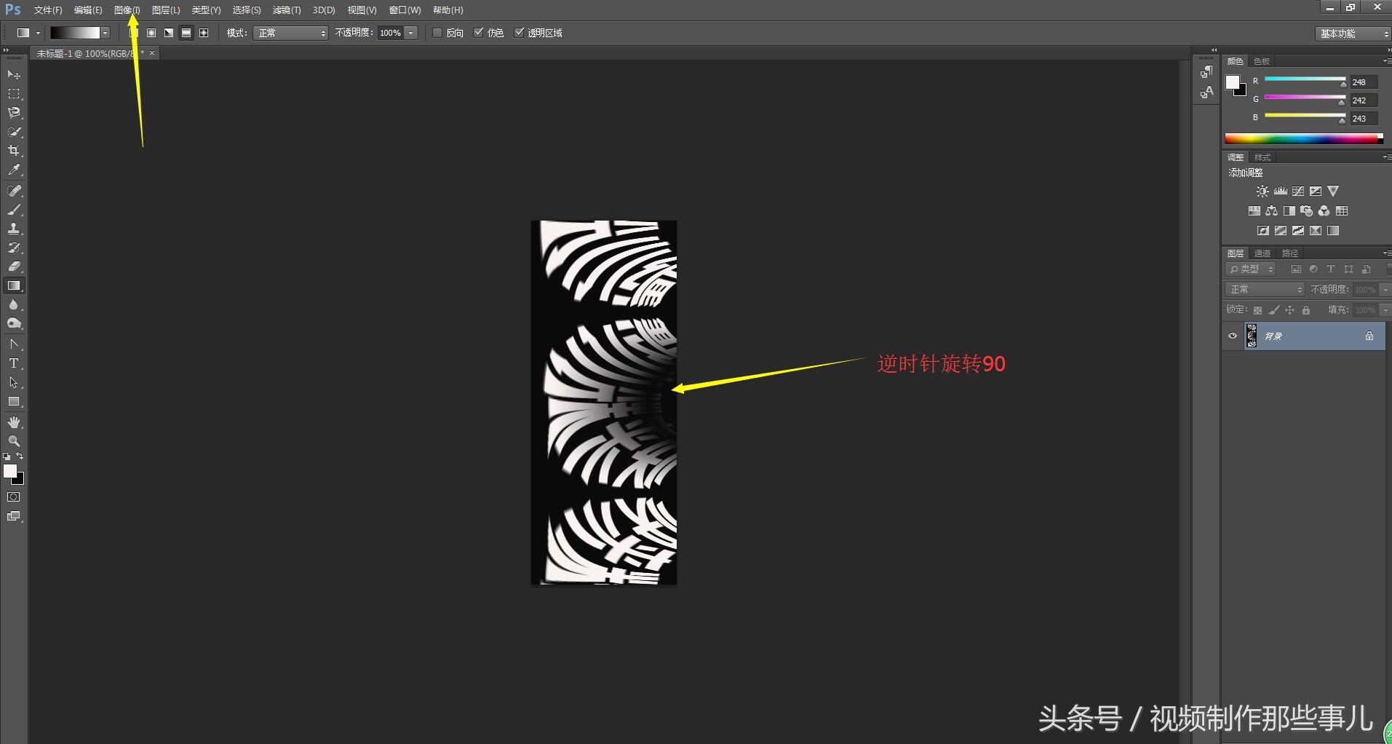
Task: Switch to the 通道 channels tab
Action: coord(1262,253)
